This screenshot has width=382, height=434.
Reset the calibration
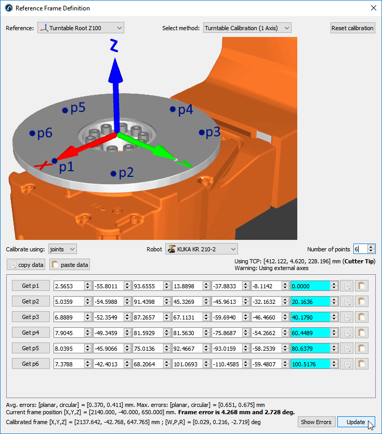(352, 28)
